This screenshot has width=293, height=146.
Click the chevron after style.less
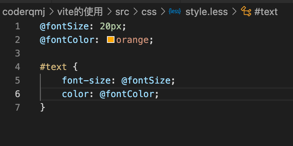(234, 12)
